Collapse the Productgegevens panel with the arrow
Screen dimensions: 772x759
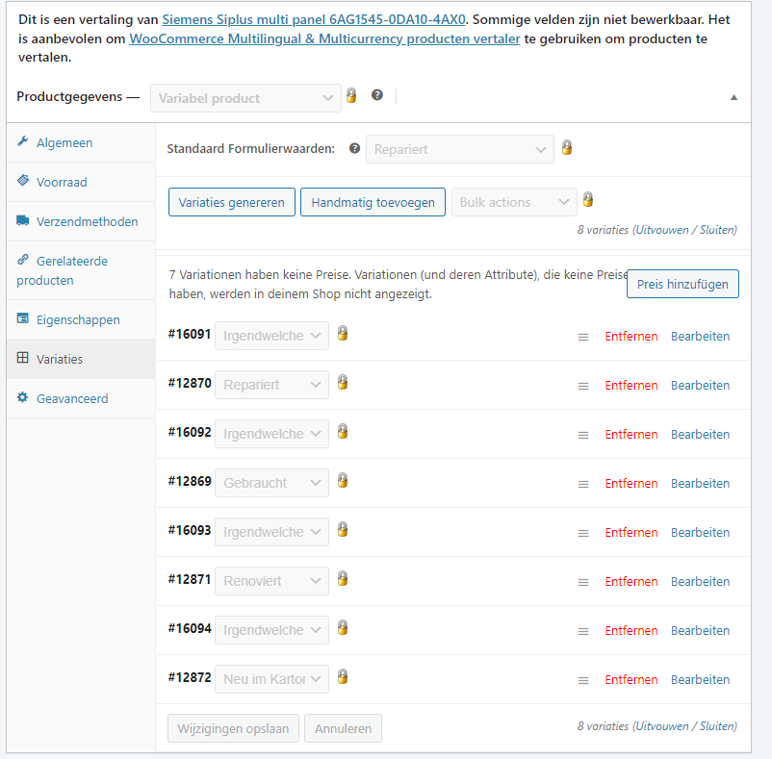click(x=733, y=97)
